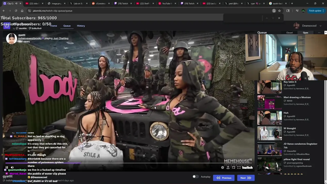Screen dimensions: 327x184
Task: Click find bar previous-result arrow
Action: (267, 18)
